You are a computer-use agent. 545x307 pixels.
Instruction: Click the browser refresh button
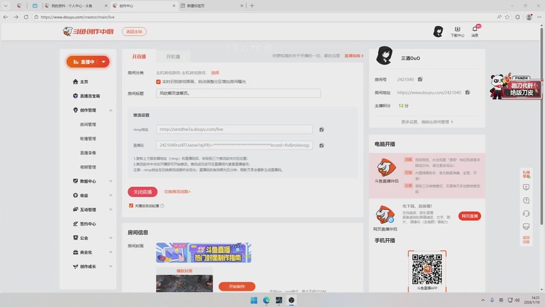coord(26,16)
